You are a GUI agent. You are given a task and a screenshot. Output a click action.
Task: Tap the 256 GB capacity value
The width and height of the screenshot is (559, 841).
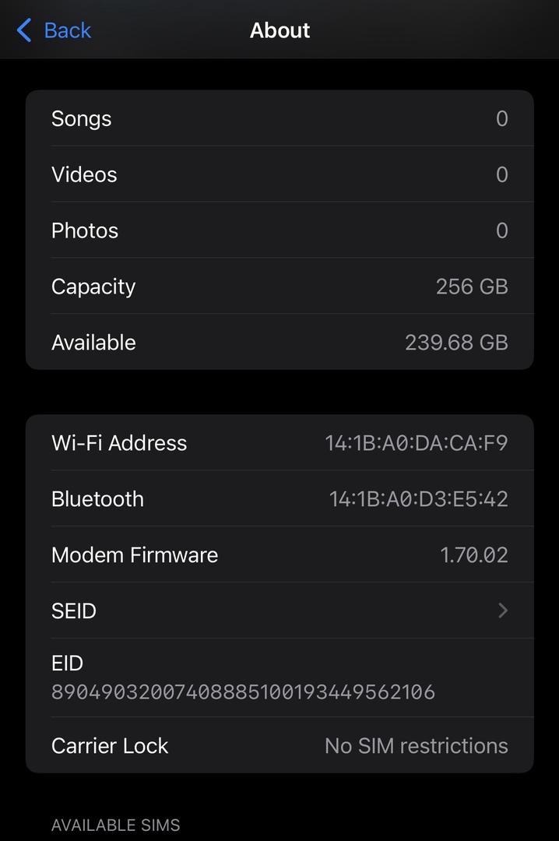(472, 287)
